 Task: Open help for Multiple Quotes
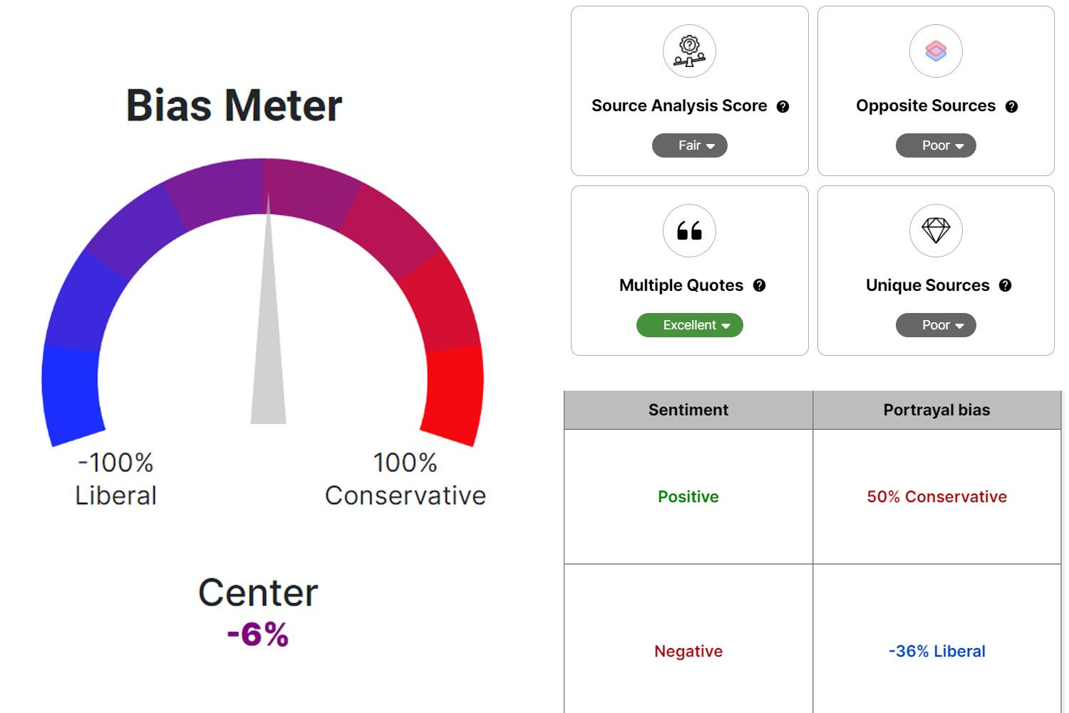tap(760, 285)
